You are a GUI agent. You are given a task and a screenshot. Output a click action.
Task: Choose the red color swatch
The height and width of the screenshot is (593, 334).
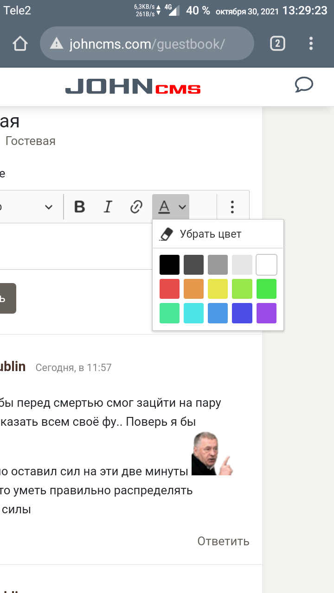[x=169, y=289]
